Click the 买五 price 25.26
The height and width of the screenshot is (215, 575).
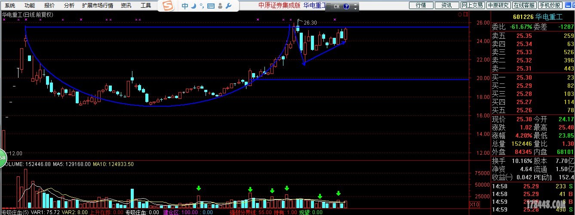coord(524,110)
